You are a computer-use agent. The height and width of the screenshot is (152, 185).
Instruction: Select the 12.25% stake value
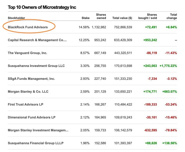pyautogui.click(x=84, y=40)
